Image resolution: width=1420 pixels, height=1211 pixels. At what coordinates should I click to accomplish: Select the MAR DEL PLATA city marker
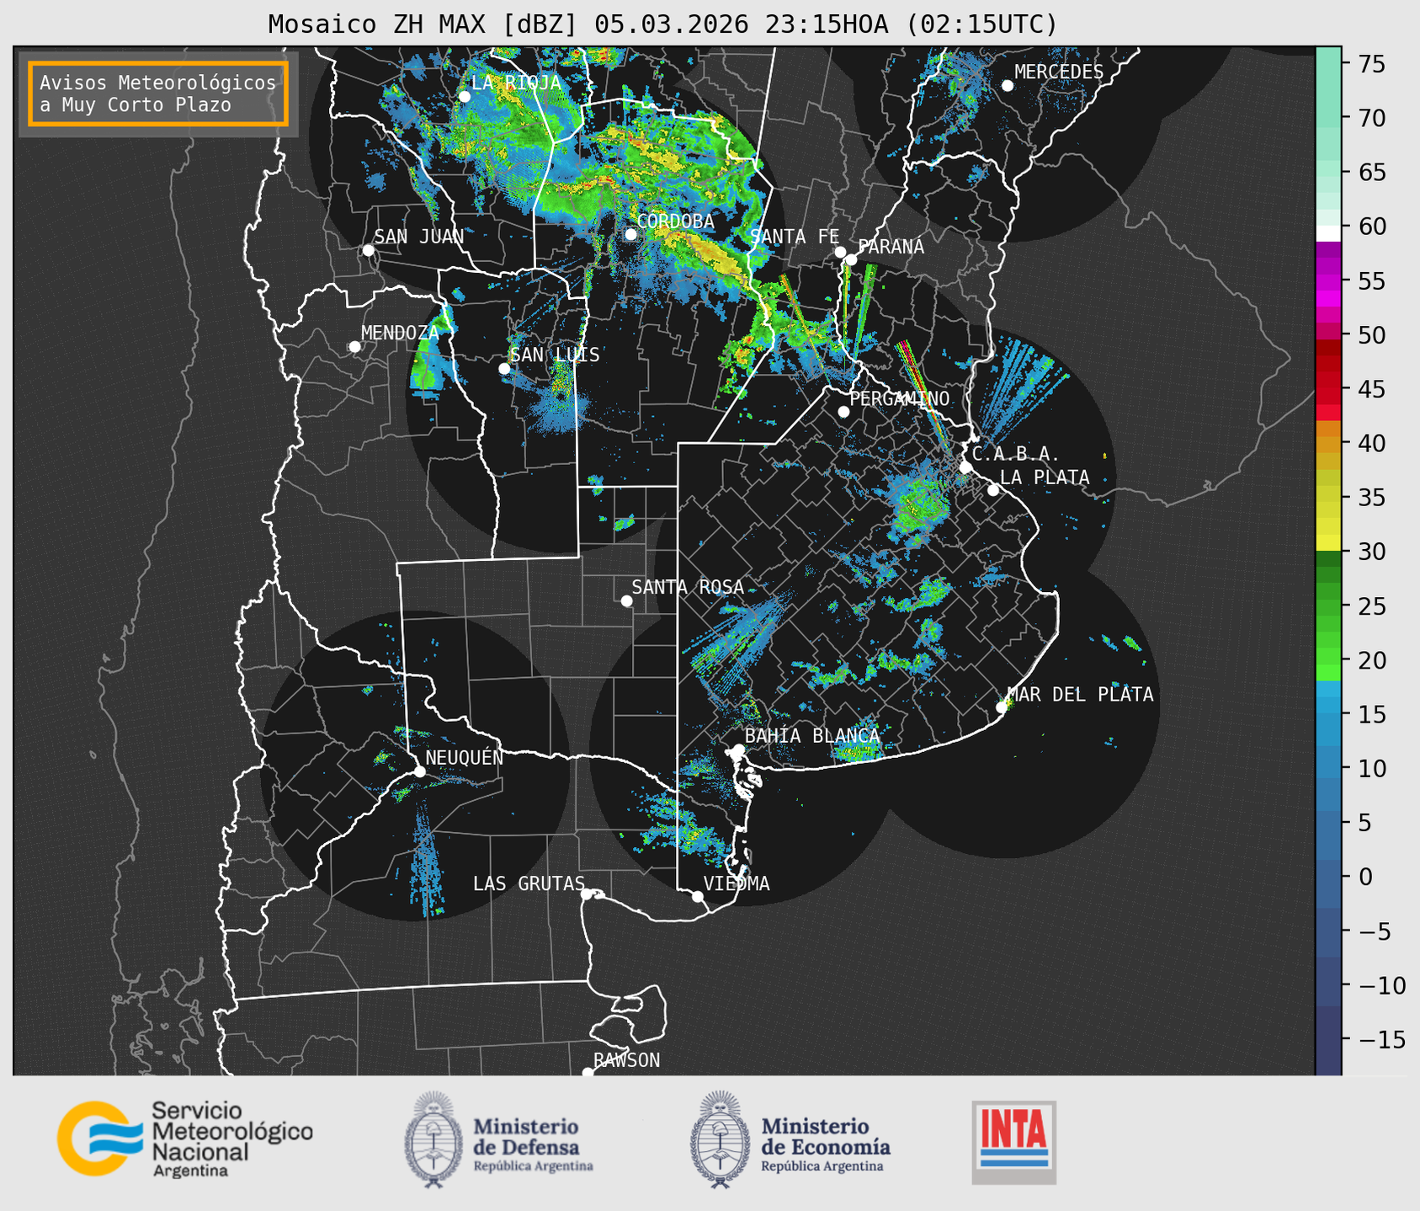tap(1001, 707)
